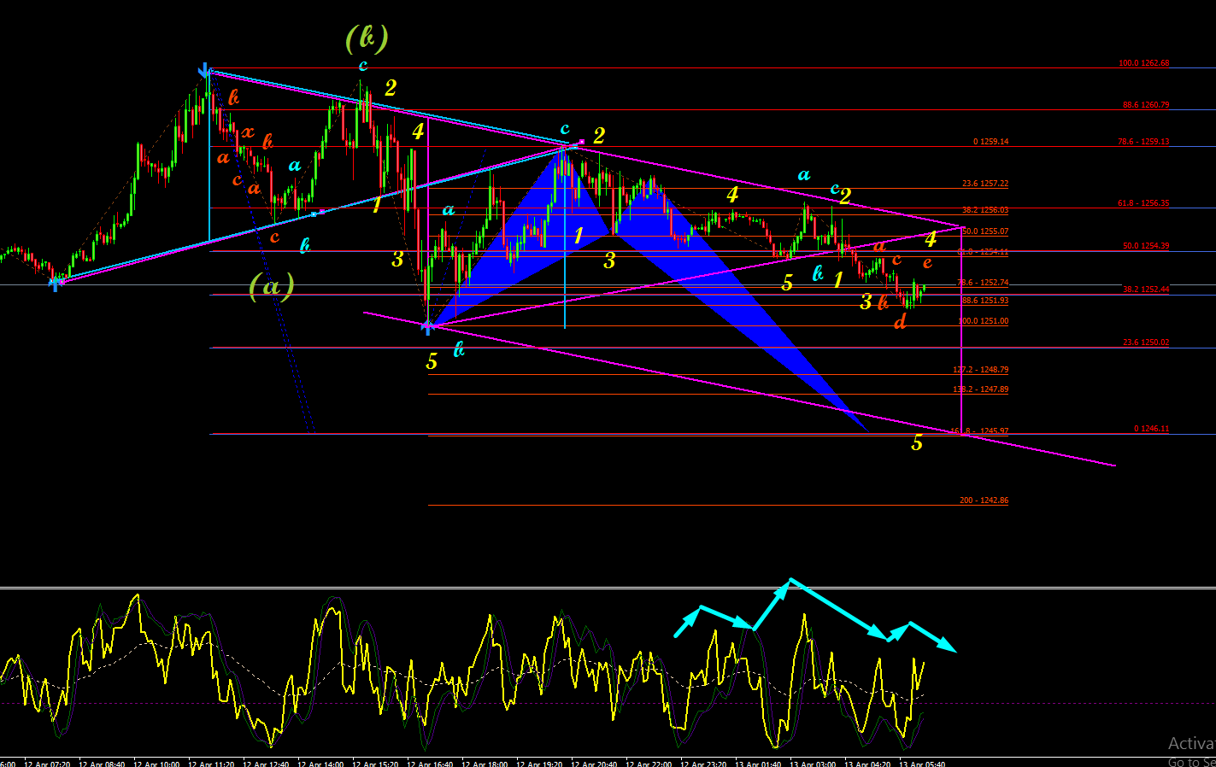
Task: Click the 61.8 - 1256.35 retracement label
Action: (1144, 203)
